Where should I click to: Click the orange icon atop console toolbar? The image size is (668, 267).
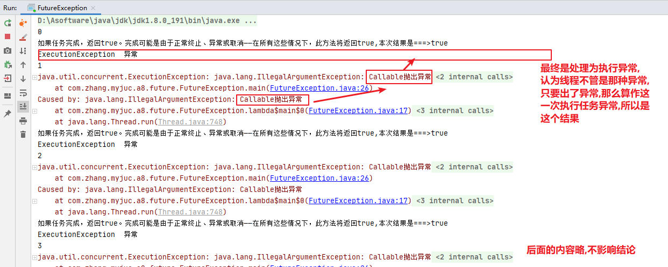(x=23, y=23)
